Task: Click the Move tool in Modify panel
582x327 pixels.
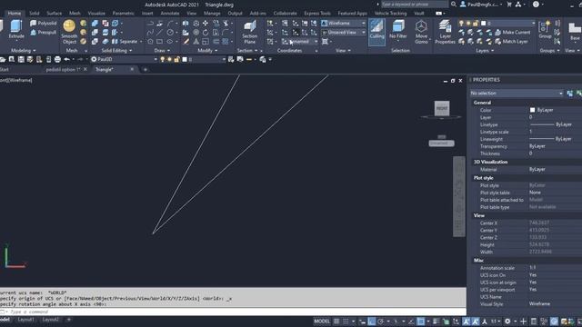Action: coord(206,24)
